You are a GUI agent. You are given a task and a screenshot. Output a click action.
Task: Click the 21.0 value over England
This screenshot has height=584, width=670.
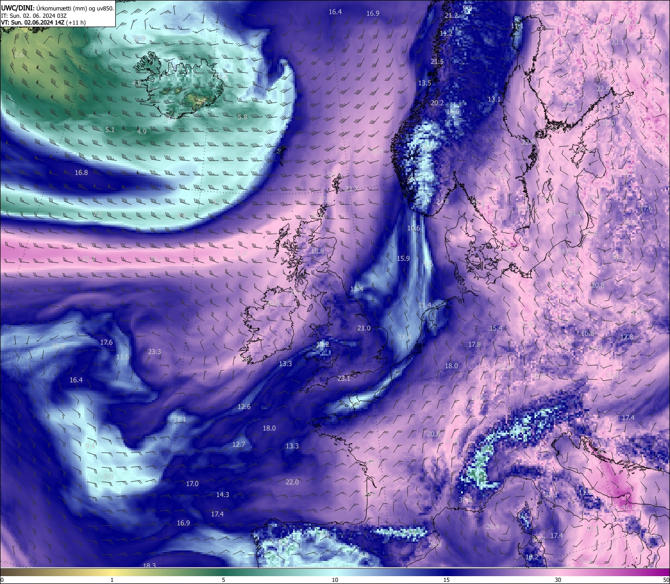[x=364, y=328]
